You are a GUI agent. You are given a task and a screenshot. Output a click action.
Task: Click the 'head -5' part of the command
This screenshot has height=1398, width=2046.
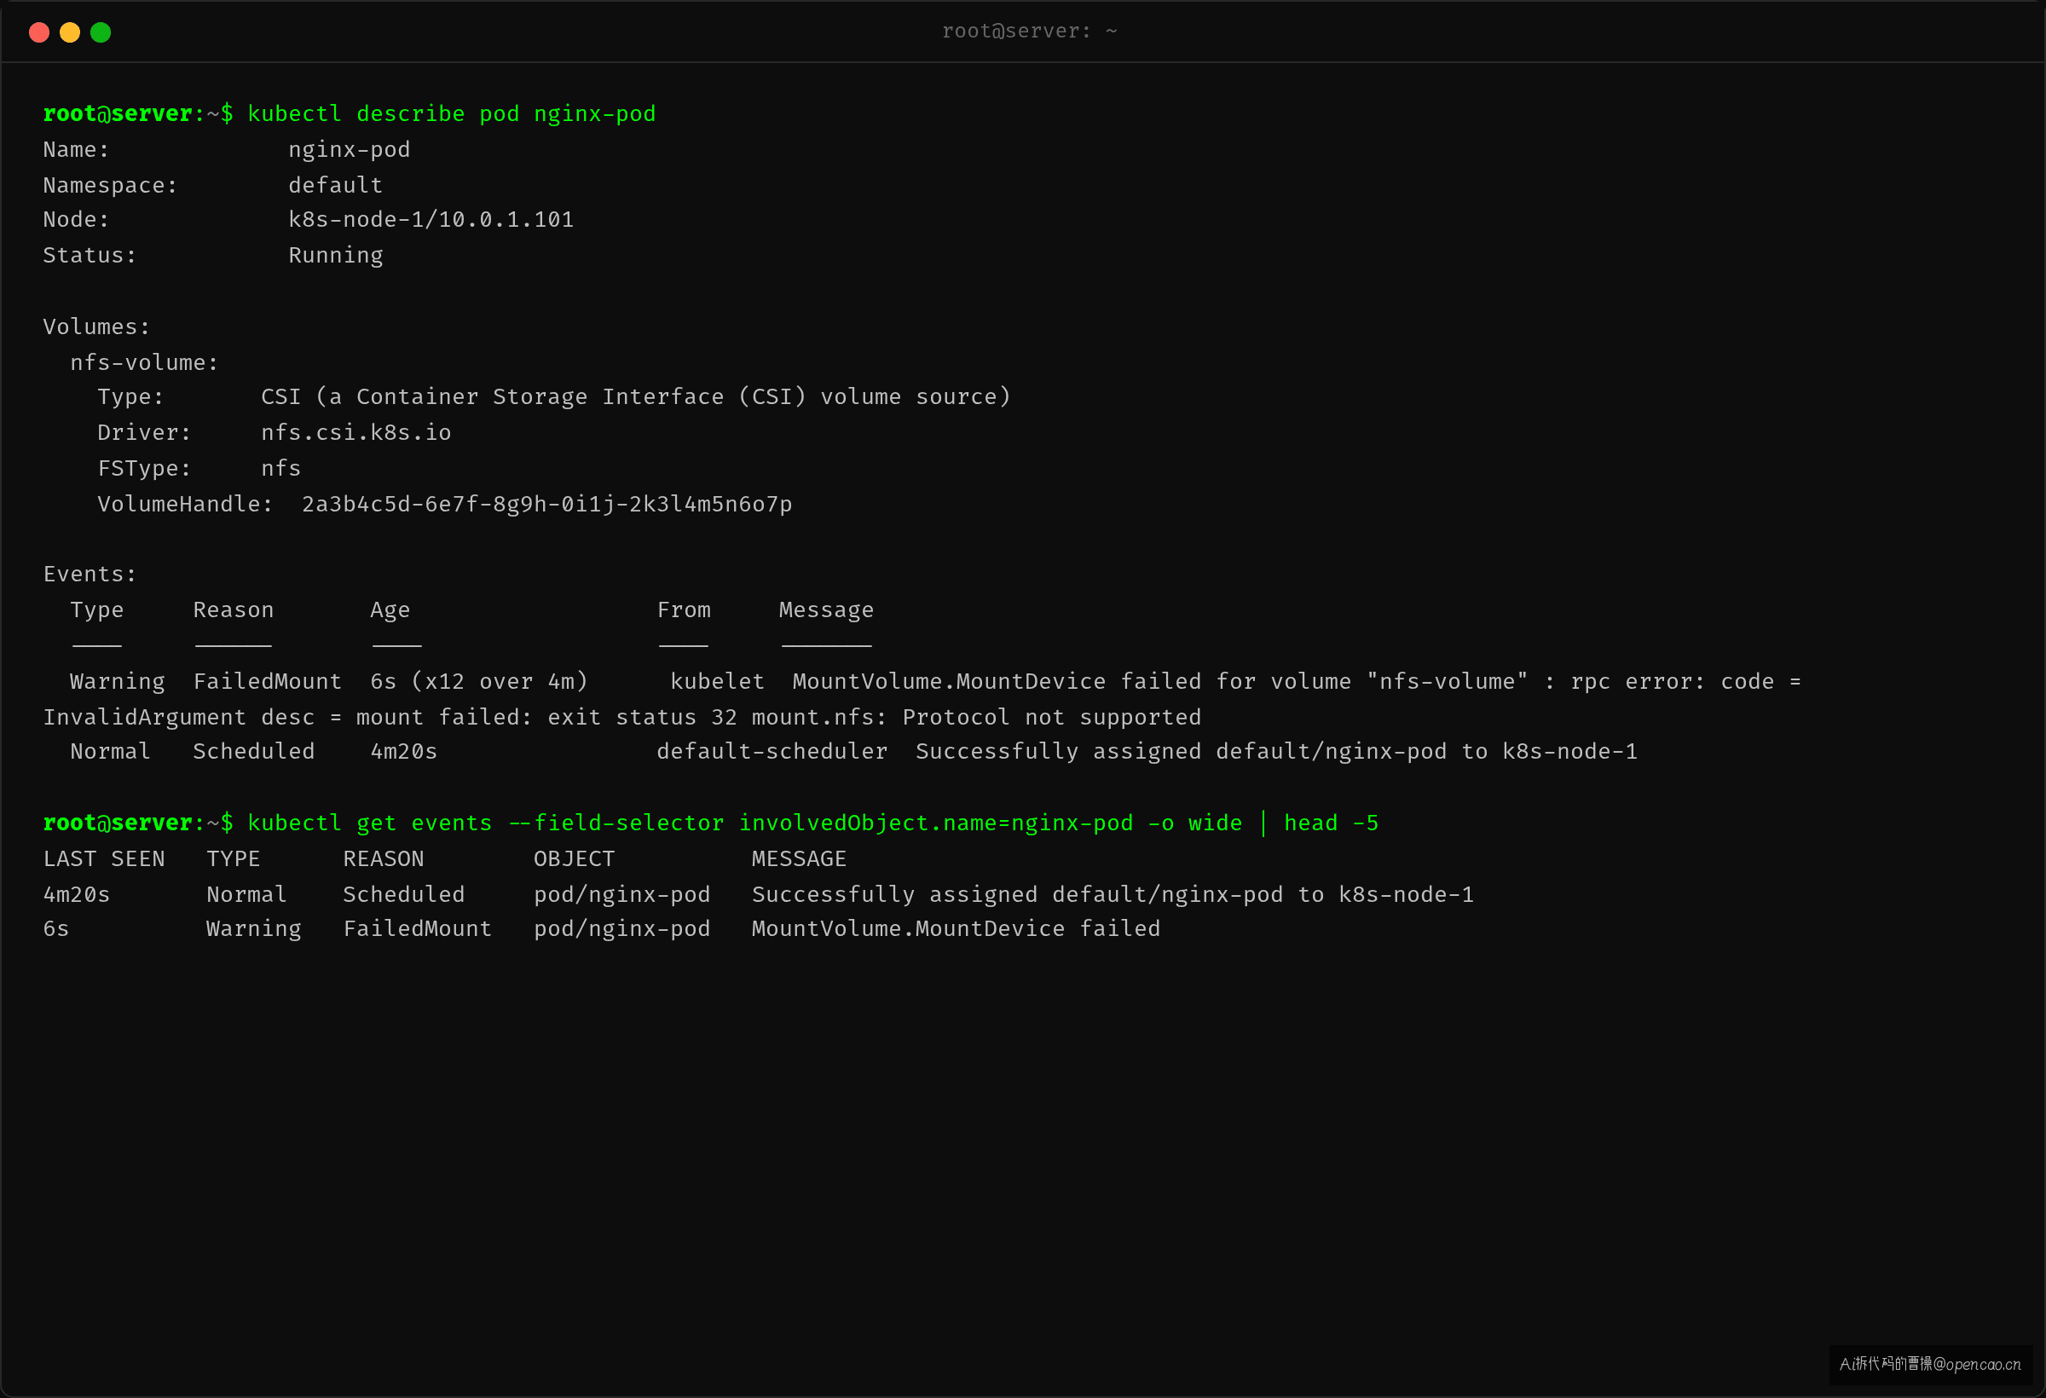click(1331, 823)
